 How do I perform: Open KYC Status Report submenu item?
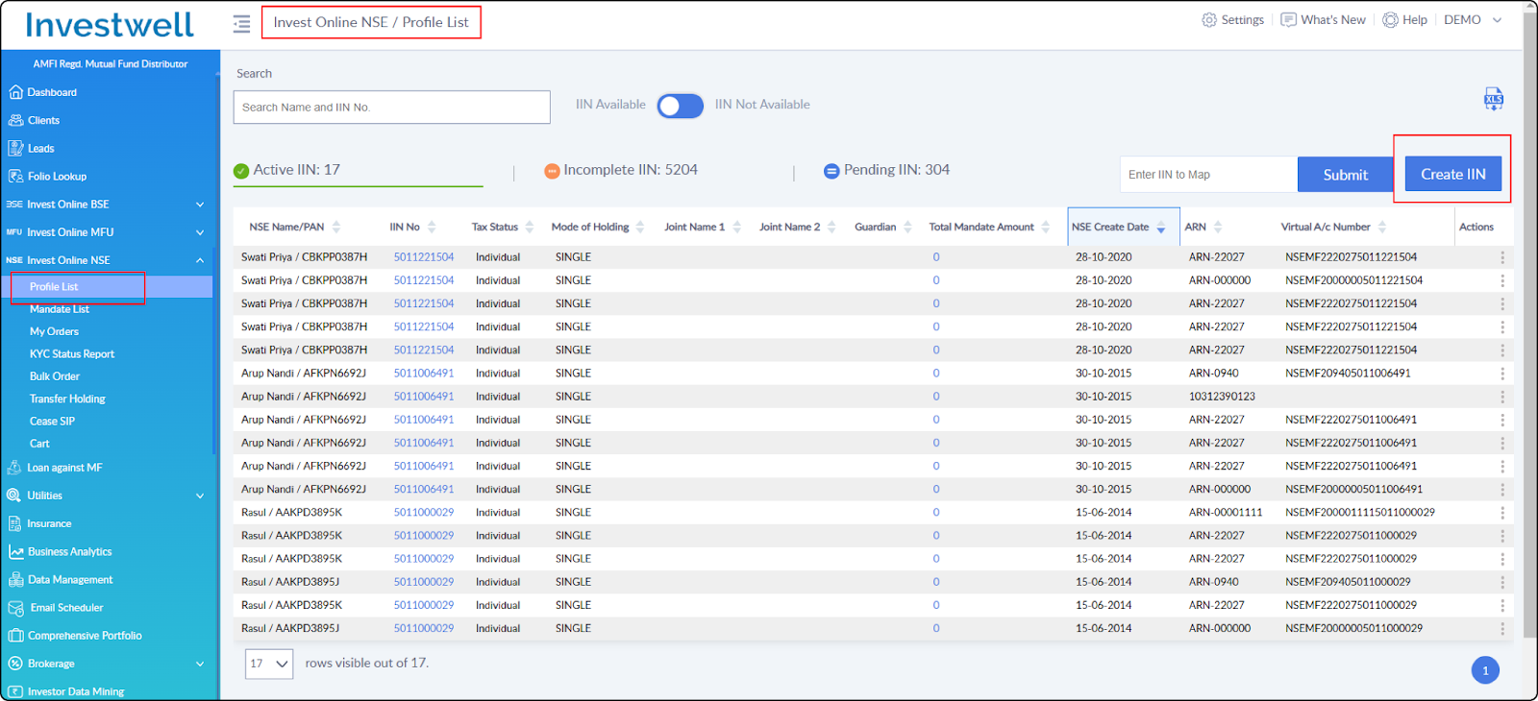point(72,354)
